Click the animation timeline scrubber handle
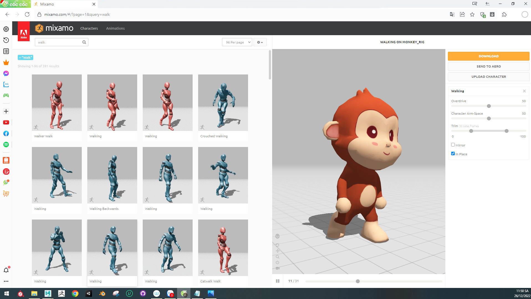 pyautogui.click(x=358, y=281)
